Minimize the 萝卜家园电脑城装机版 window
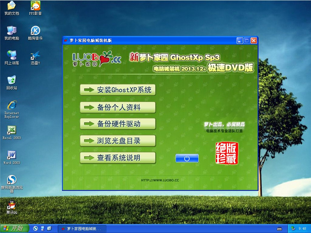Viewport: 311px width, 233px height. pyautogui.click(x=239, y=41)
